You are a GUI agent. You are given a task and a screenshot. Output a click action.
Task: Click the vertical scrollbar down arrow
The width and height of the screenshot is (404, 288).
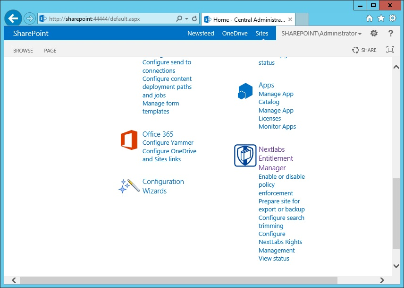[x=396, y=266]
